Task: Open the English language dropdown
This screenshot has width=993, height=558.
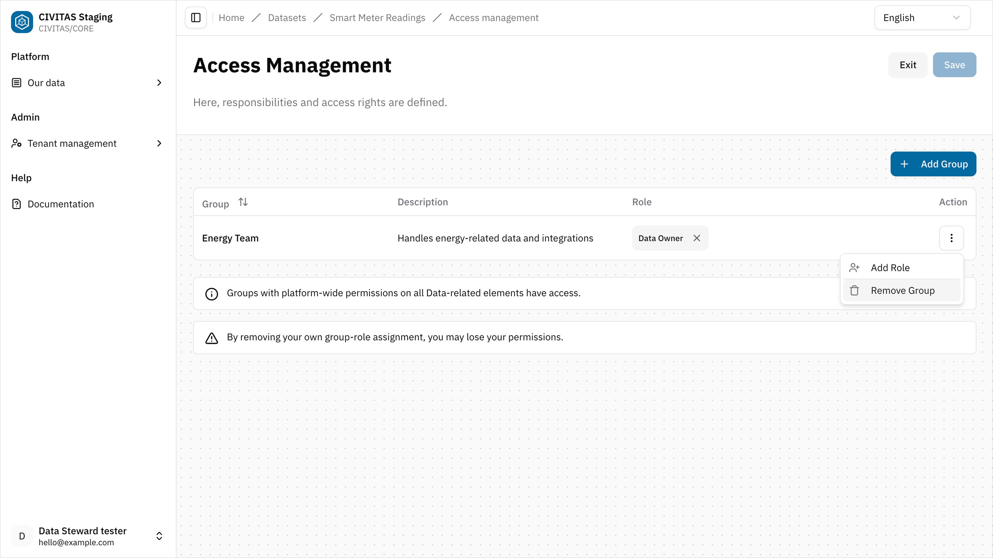Action: pos(922,17)
